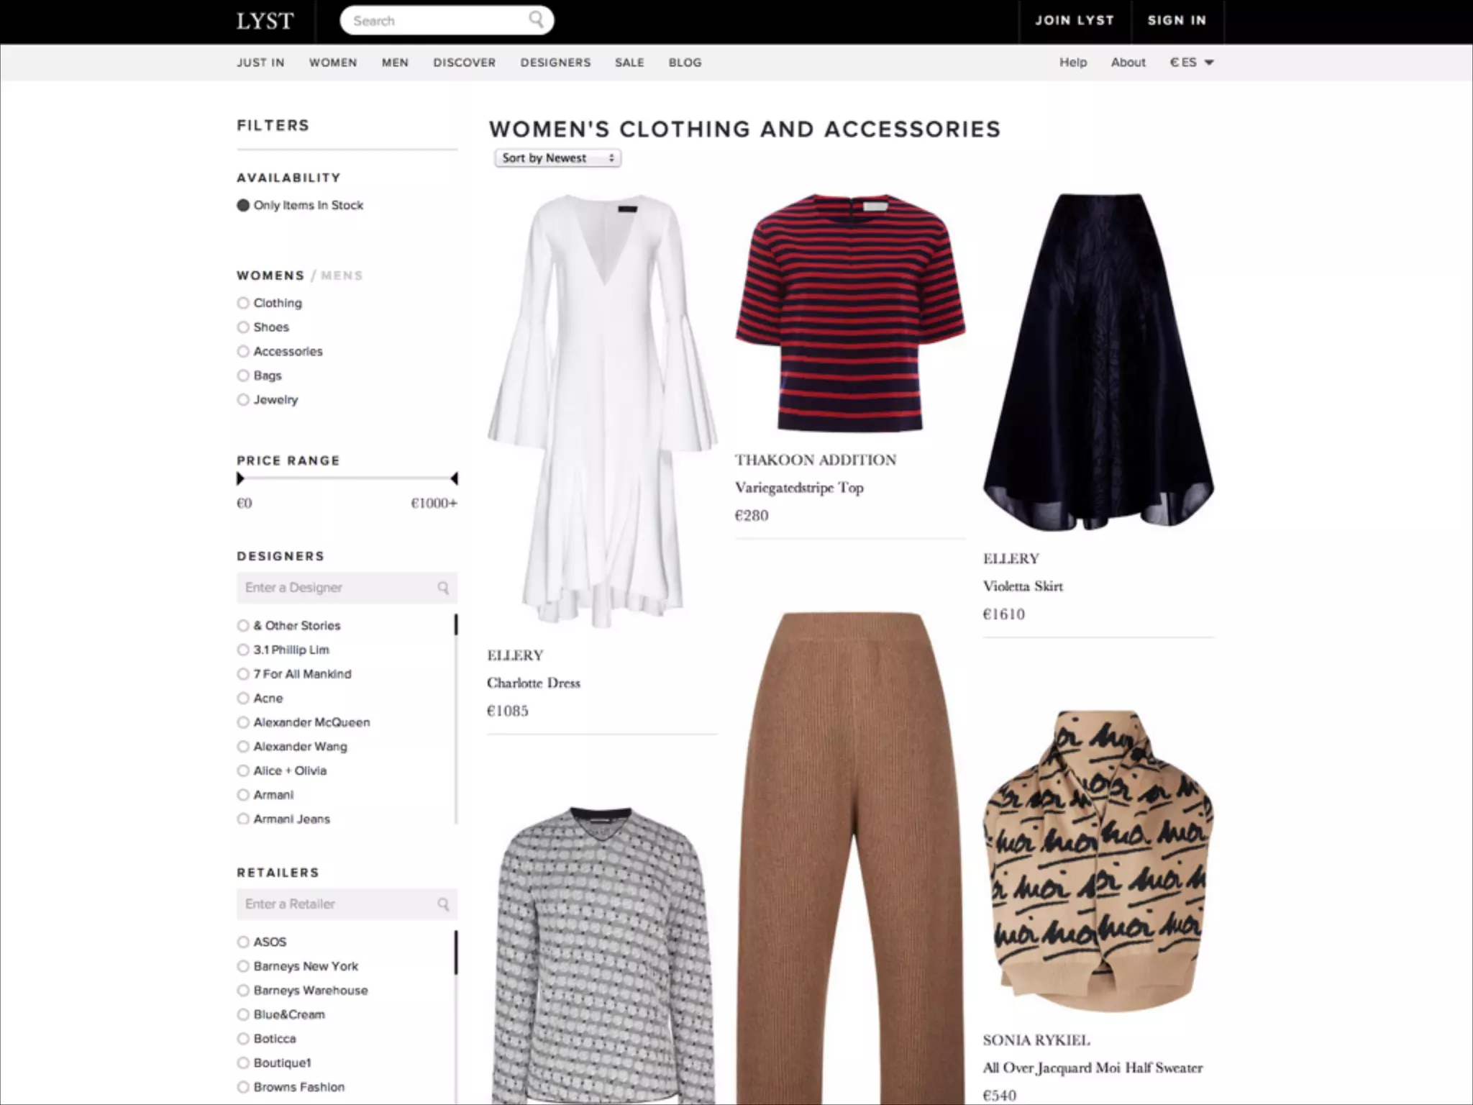Select the Shoes category filter
1473x1105 pixels.
tap(263, 327)
